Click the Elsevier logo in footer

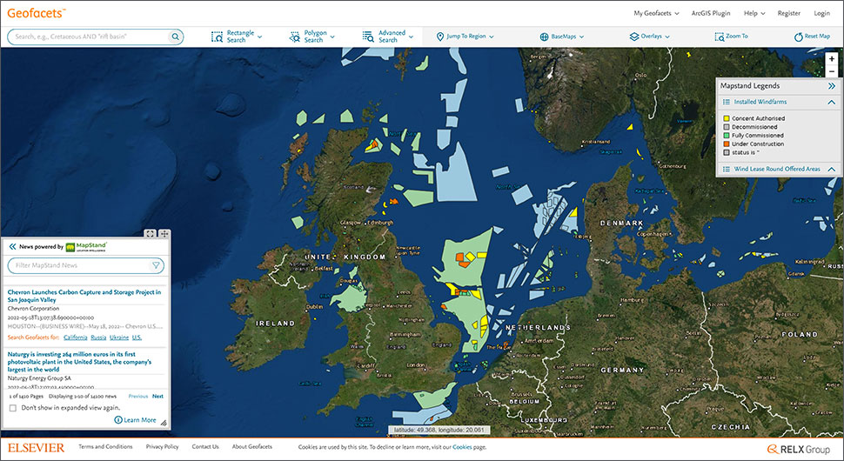pyautogui.click(x=36, y=448)
